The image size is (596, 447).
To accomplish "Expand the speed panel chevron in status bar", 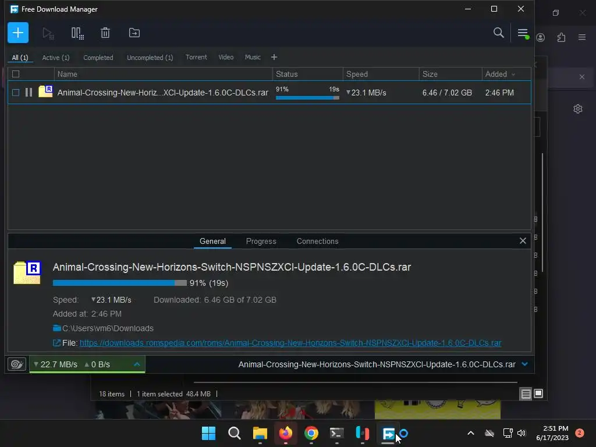I will 137,364.
